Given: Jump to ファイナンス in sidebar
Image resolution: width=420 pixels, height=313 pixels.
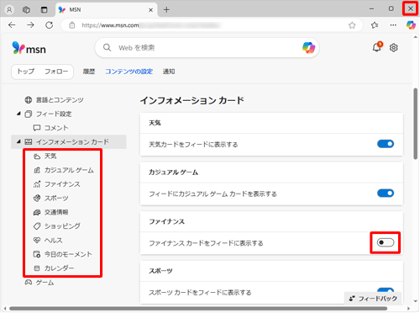Looking at the screenshot, I should (57, 184).
